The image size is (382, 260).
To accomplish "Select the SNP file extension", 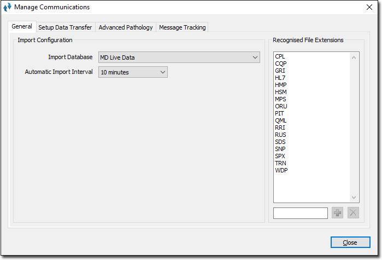I will point(280,149).
